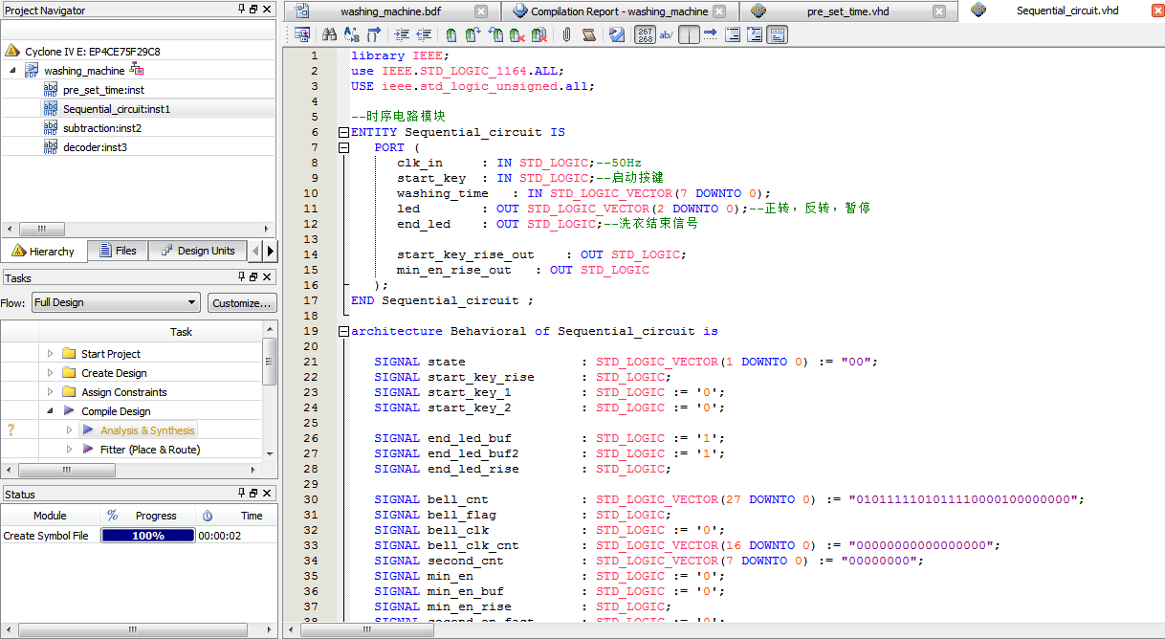Open the Flow dropdown showing Full Design
Viewport: 1165px width, 639px height.
pos(115,302)
